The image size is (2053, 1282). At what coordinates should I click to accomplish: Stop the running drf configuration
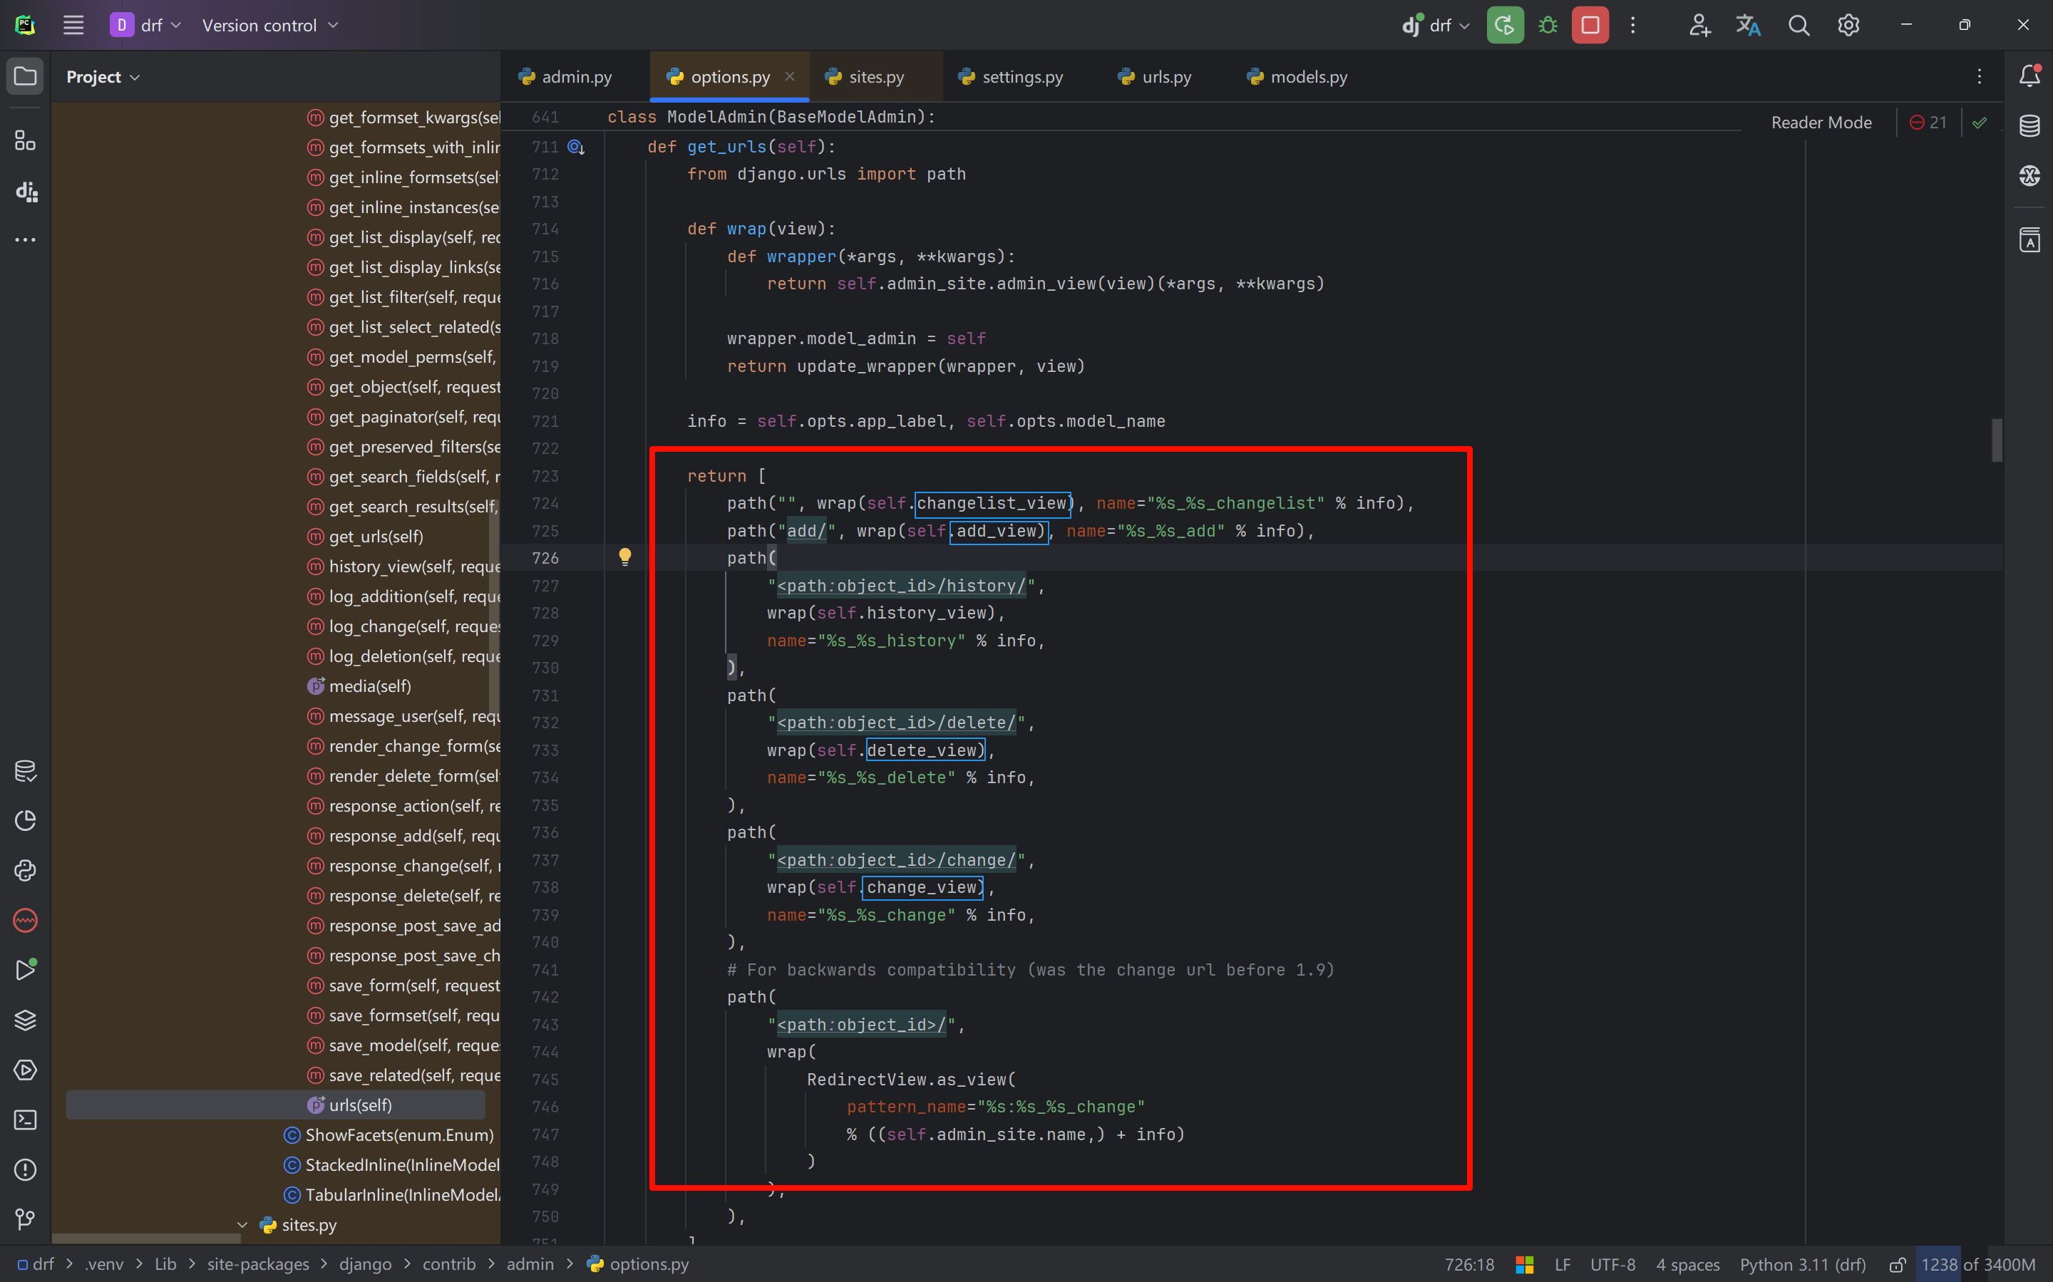[x=1590, y=26]
